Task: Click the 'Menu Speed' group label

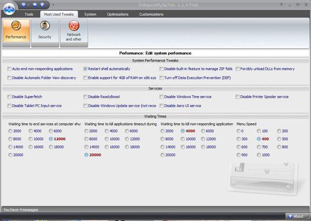Action: tap(246, 124)
